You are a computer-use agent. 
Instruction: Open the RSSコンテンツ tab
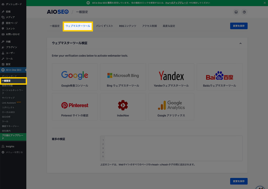pos(128,26)
